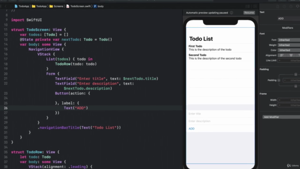Open the Quick Help inspector icon
This screenshot has width=300, height=169.
tap(291, 6)
